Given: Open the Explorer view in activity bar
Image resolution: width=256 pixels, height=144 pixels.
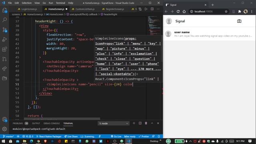Looking at the screenshot, I should tap(4, 10).
